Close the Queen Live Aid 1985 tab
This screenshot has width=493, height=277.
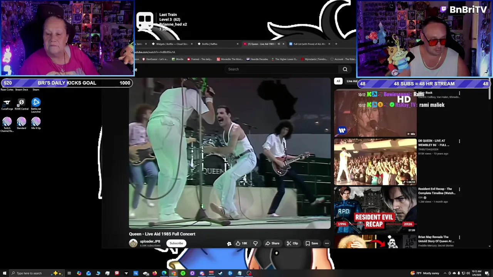(x=283, y=44)
